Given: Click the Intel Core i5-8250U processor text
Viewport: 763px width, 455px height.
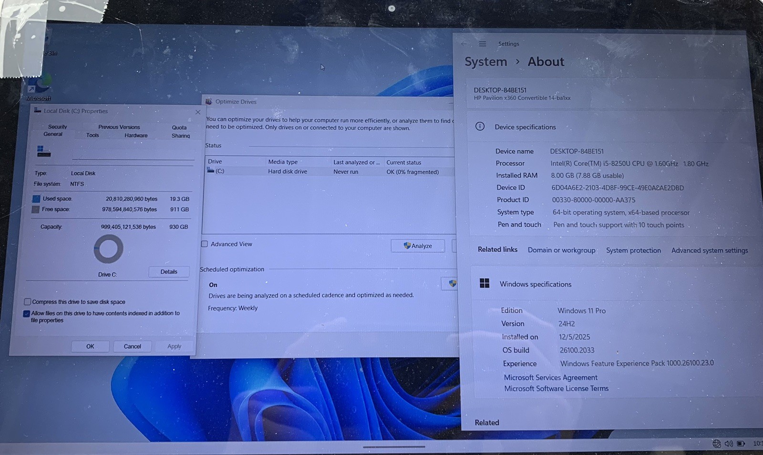Looking at the screenshot, I should click(x=629, y=164).
